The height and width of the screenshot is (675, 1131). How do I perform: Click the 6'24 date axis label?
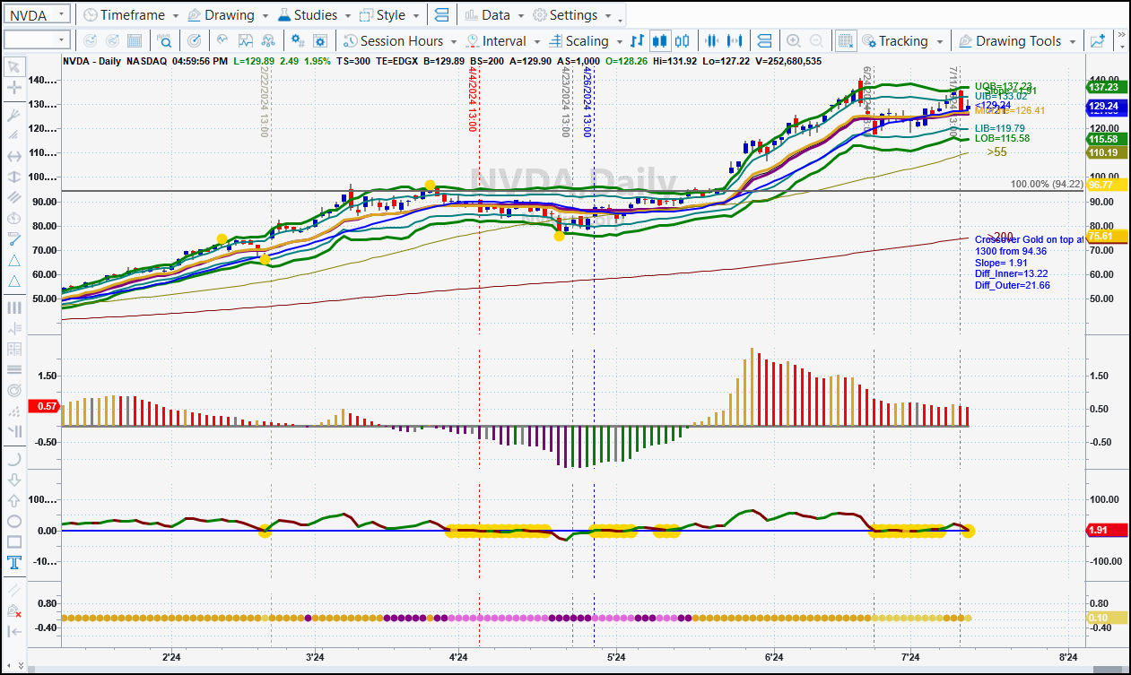tap(774, 658)
